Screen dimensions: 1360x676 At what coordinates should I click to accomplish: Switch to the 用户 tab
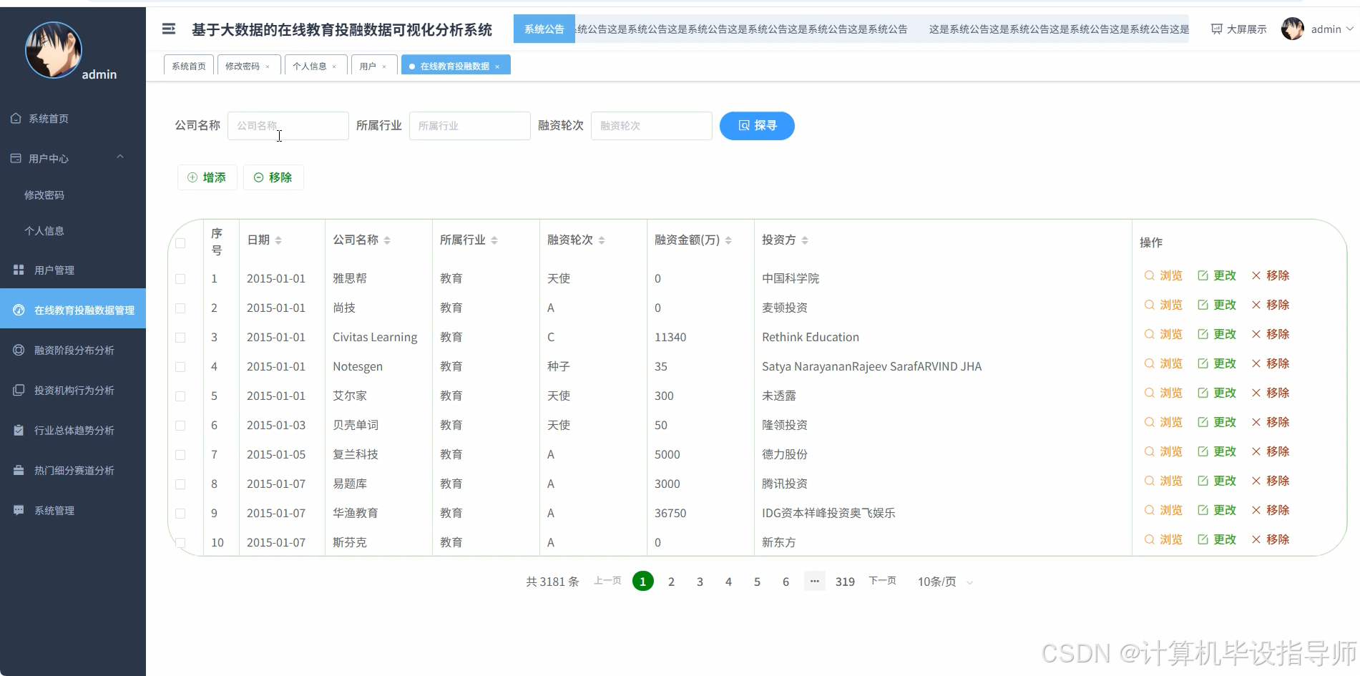pyautogui.click(x=368, y=66)
